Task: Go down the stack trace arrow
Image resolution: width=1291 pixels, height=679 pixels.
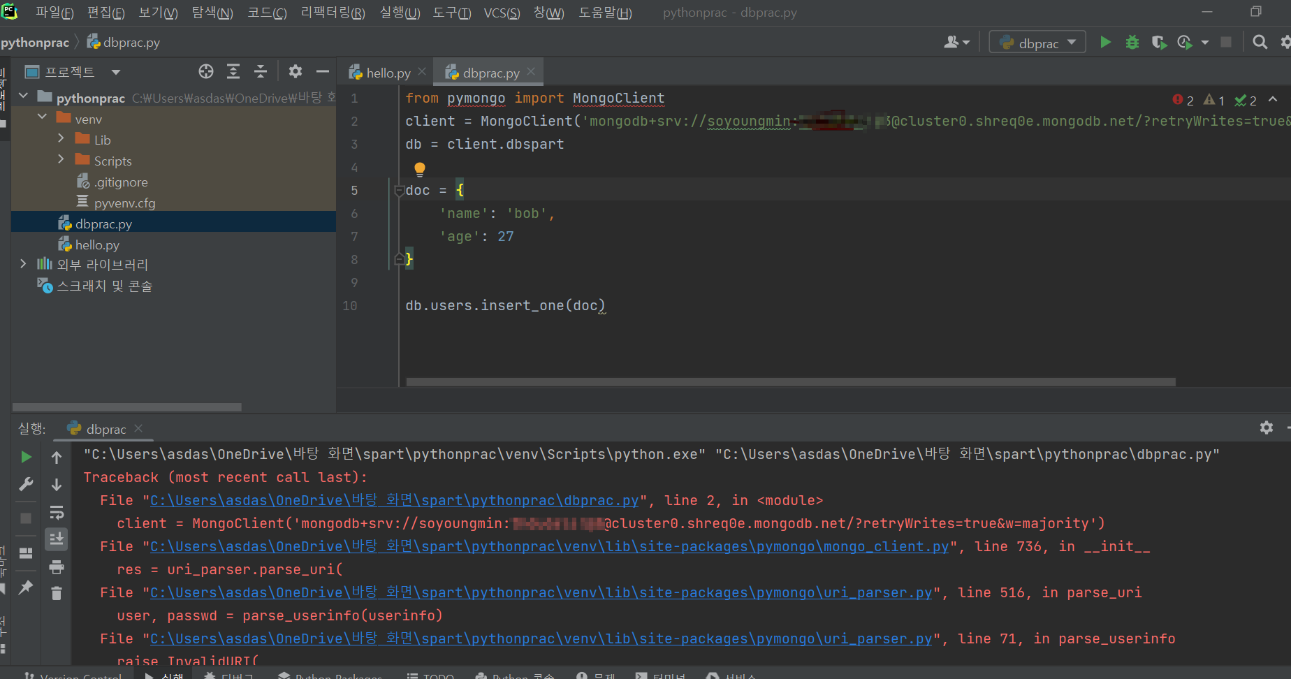Action: coord(57,484)
